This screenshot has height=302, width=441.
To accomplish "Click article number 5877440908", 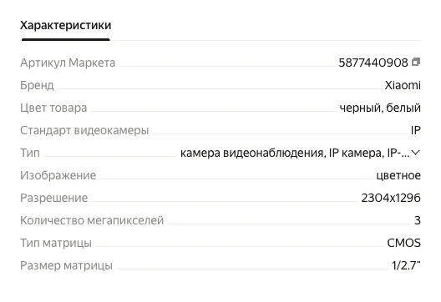I will tap(373, 63).
